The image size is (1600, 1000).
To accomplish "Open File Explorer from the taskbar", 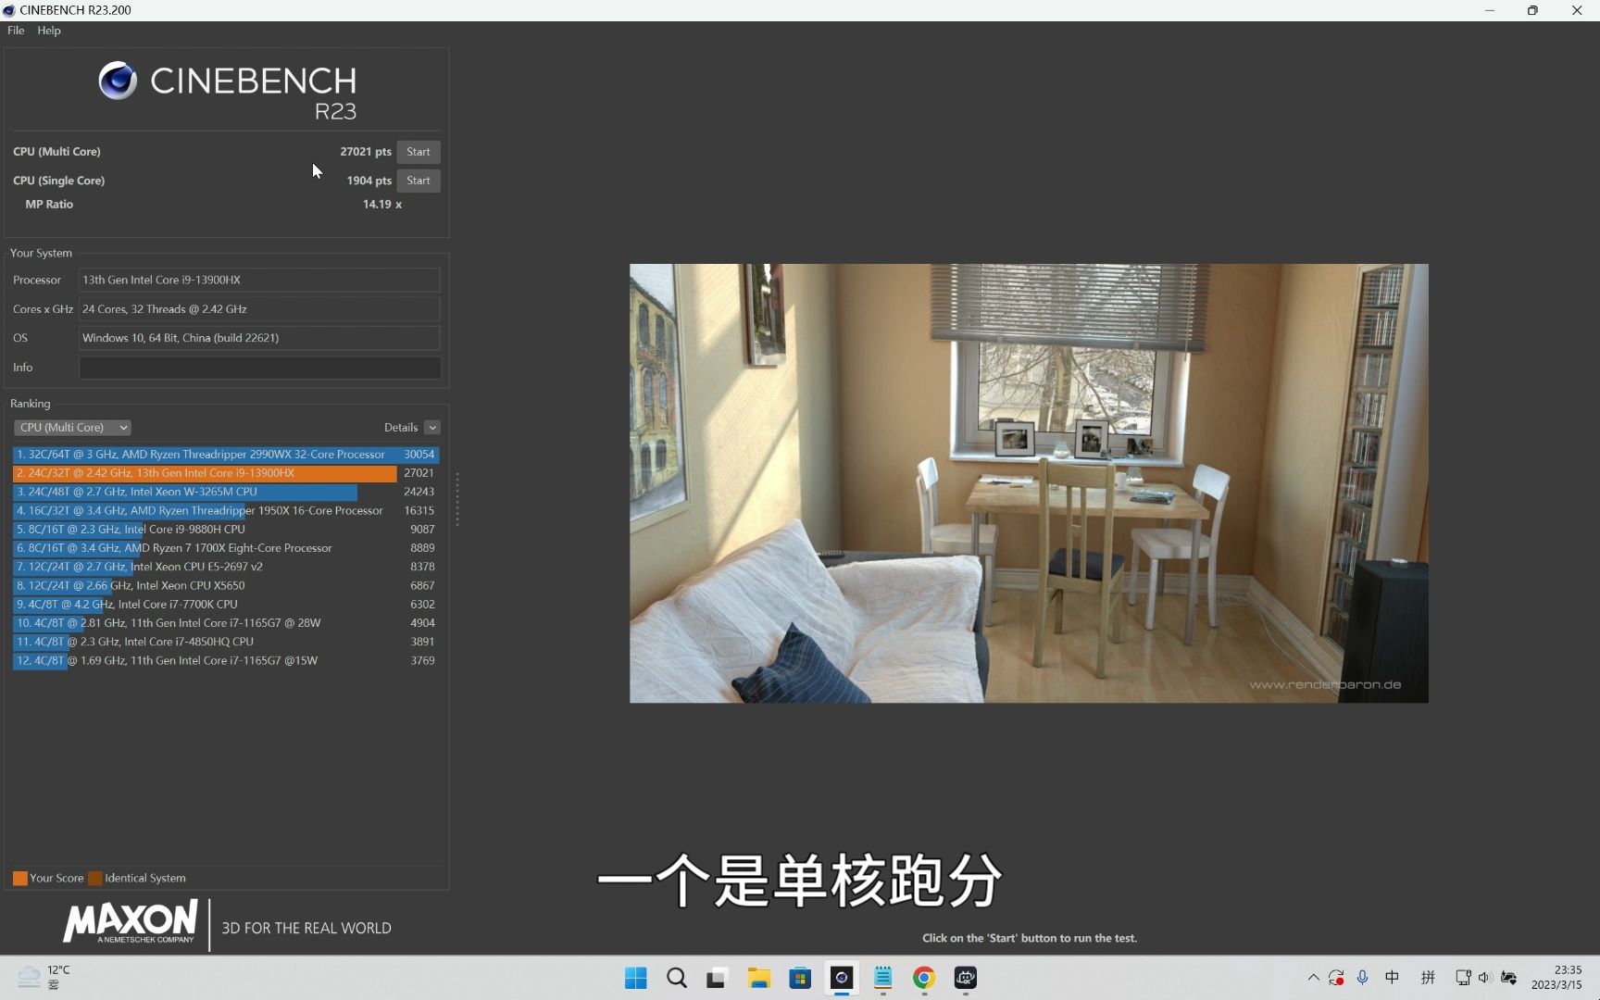I will (x=759, y=979).
